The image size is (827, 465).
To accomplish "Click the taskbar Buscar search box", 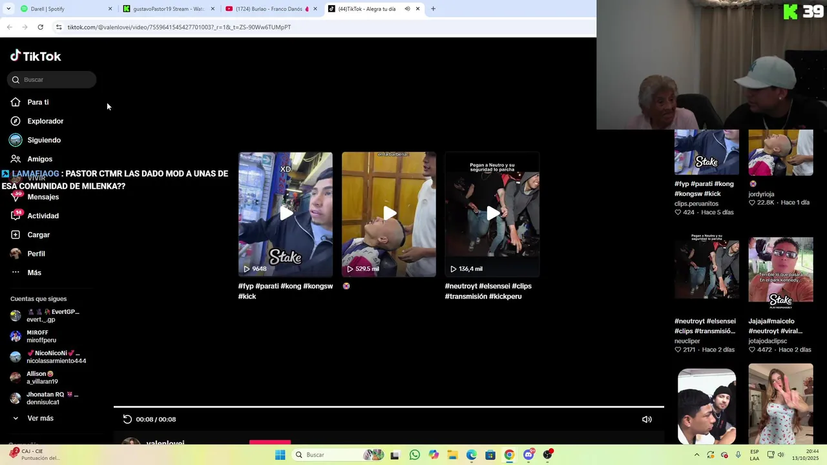I will tap(339, 455).
